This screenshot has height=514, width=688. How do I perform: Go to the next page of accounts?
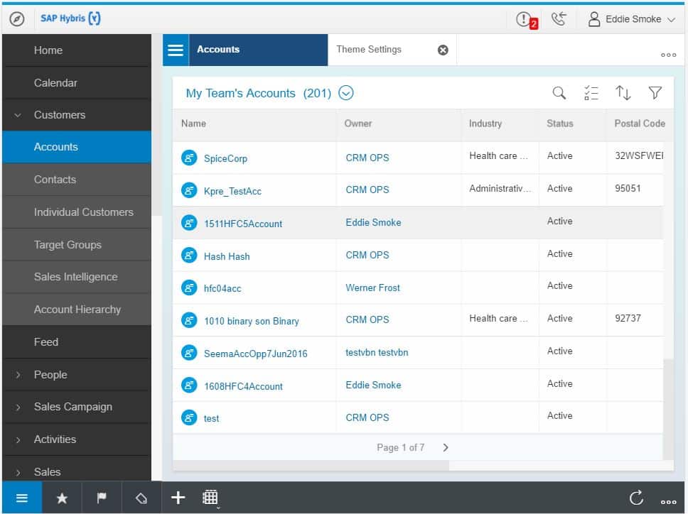point(446,447)
